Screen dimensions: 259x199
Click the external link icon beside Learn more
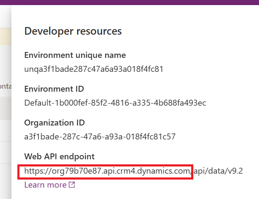pyautogui.click(x=72, y=185)
